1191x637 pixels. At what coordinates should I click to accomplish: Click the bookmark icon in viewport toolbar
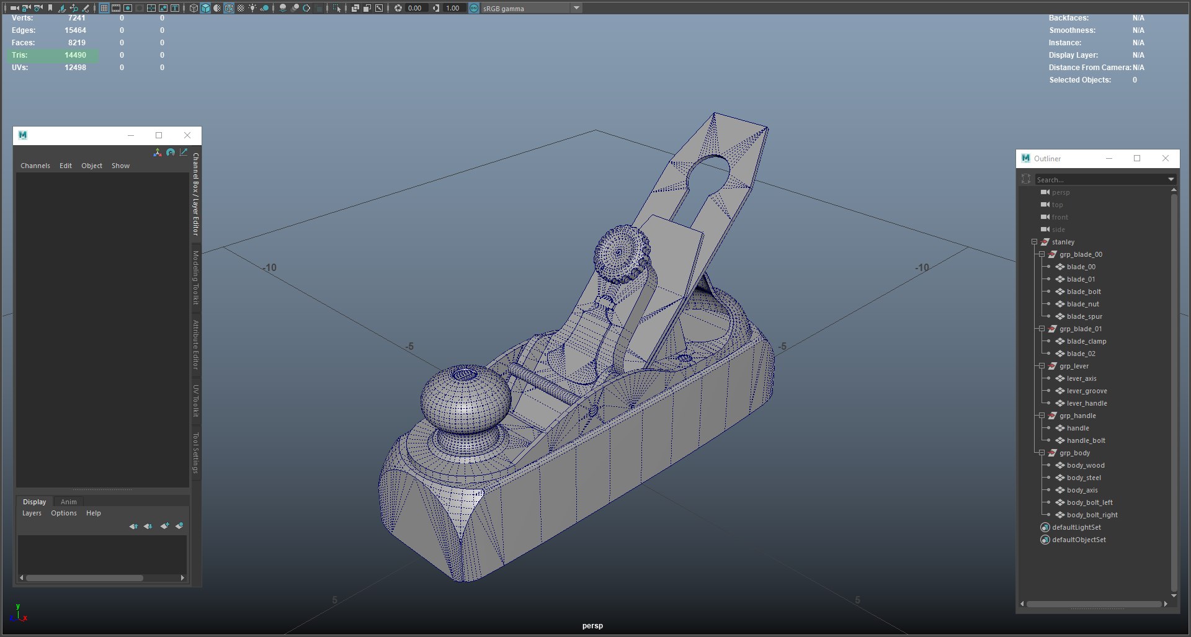pos(50,8)
